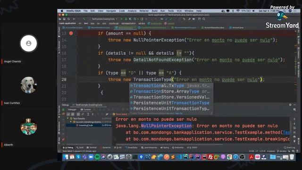302x170 pixels.
Task: Open the Build menu
Action: [154, 11]
